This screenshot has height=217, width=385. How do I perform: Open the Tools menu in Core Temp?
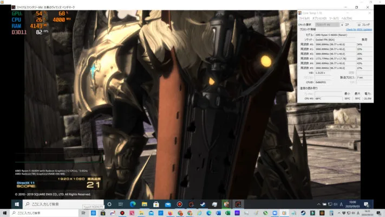[334, 18]
